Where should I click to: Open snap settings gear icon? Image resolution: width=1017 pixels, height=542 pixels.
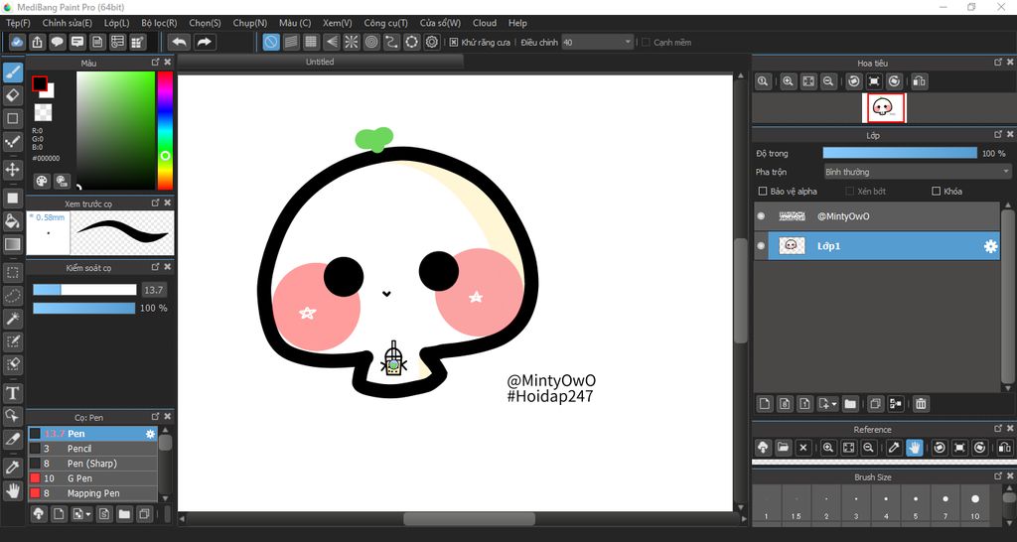pyautogui.click(x=432, y=42)
